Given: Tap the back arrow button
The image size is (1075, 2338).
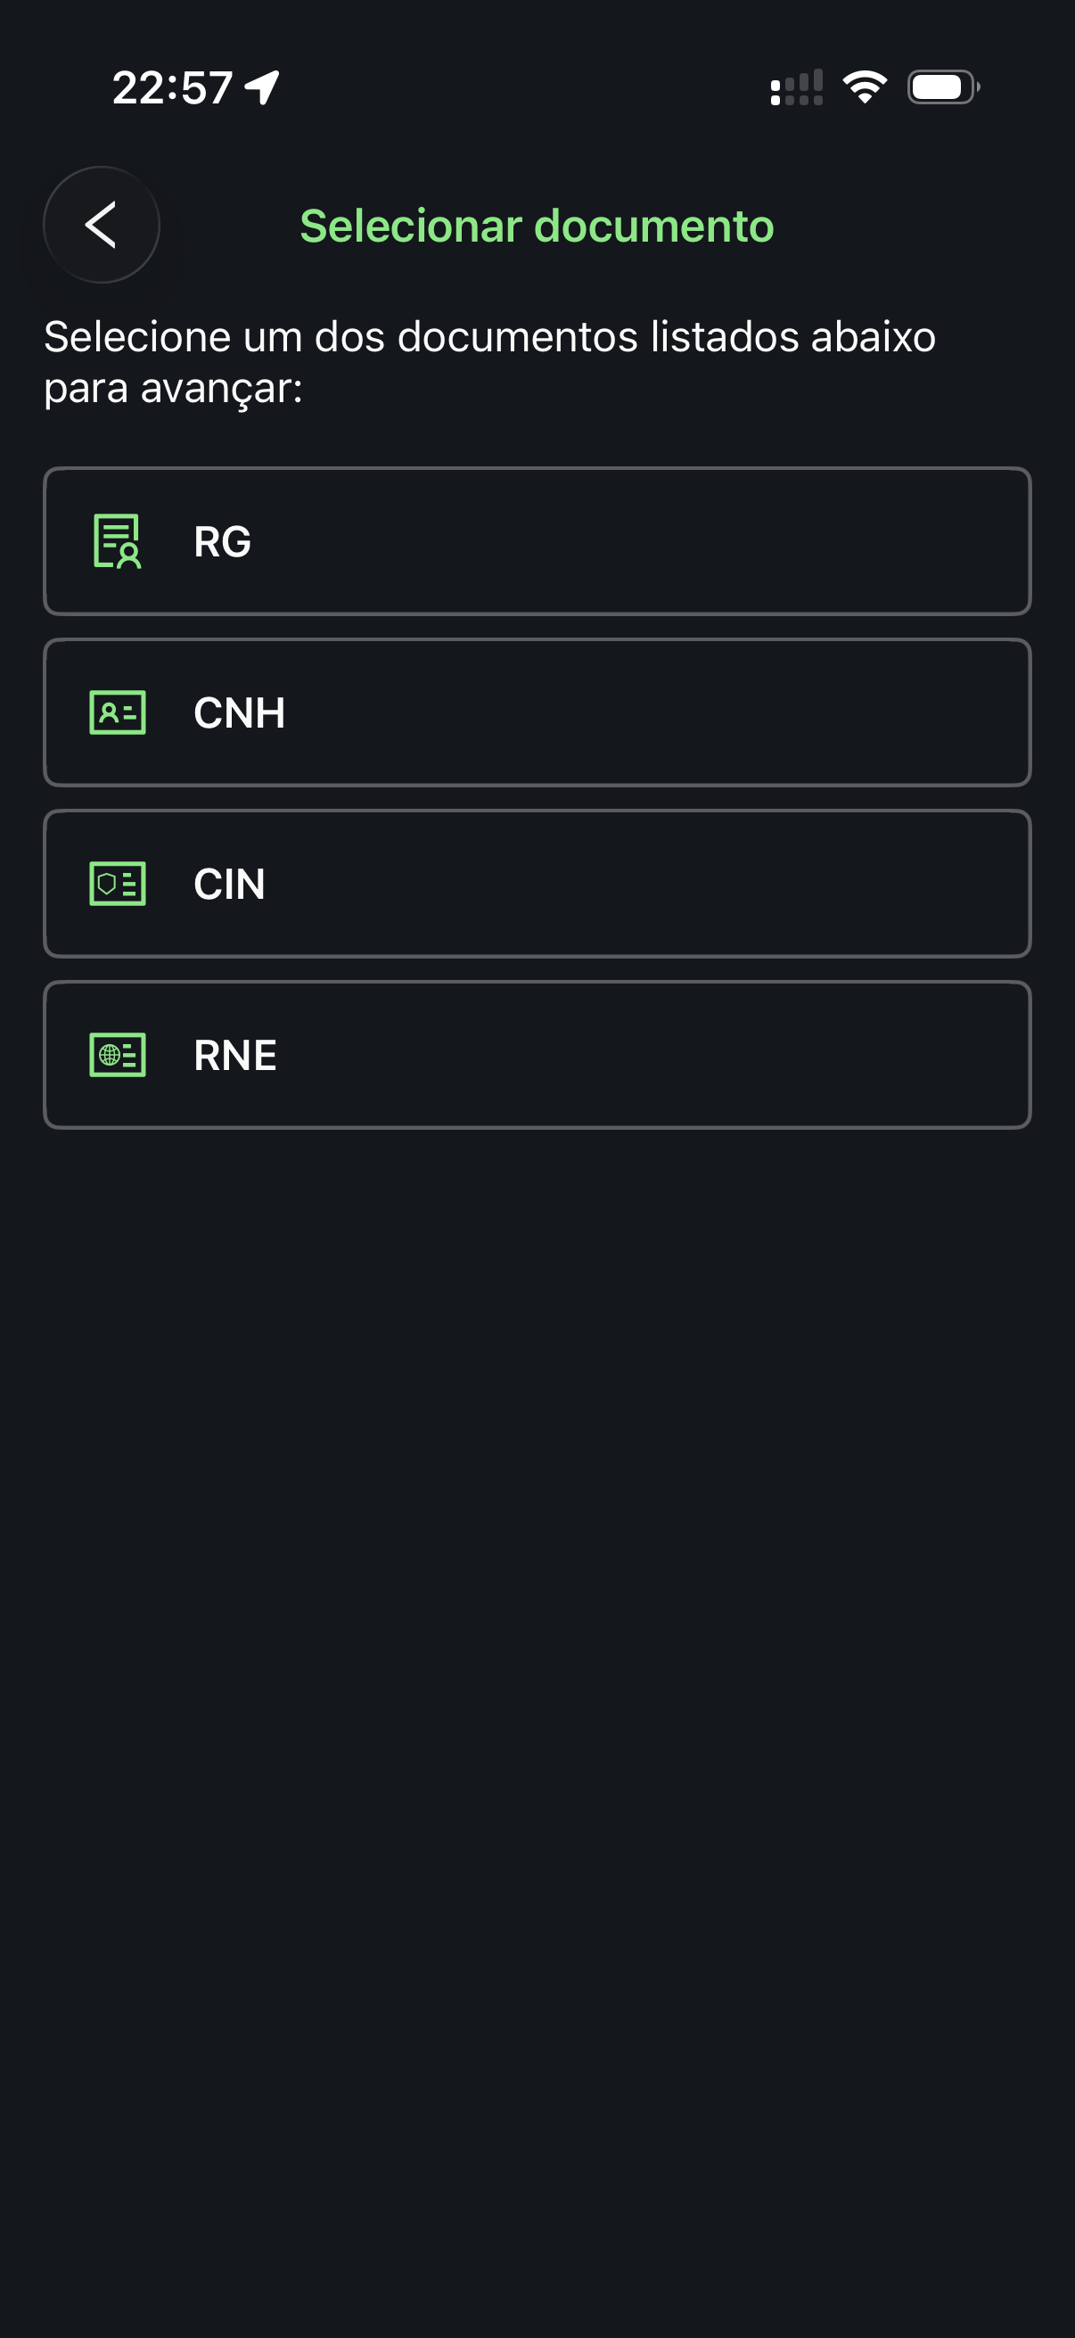Looking at the screenshot, I should point(101,225).
